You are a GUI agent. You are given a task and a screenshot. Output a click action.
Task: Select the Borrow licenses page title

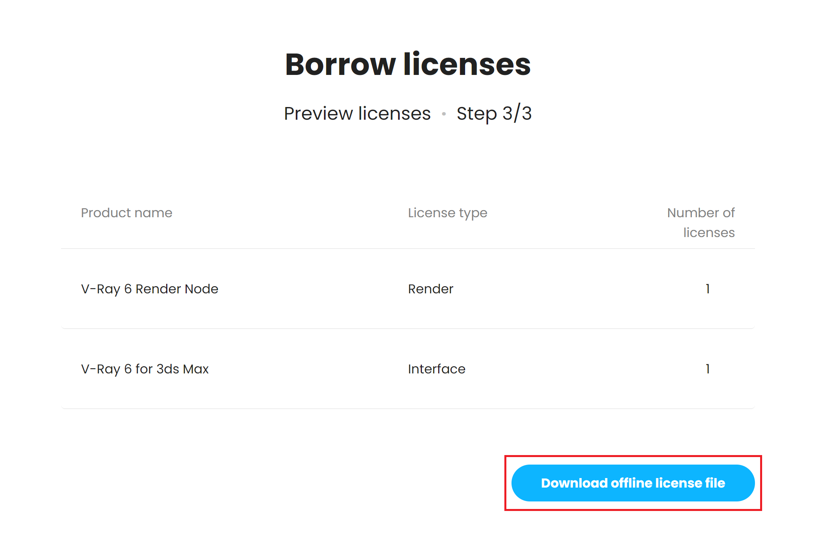408,63
